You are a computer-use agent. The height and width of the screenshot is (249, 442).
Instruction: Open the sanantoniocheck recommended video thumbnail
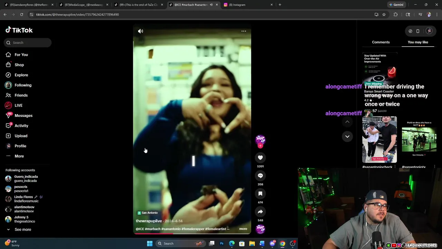(x=379, y=139)
